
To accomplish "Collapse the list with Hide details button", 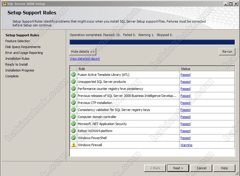I will (83, 52).
